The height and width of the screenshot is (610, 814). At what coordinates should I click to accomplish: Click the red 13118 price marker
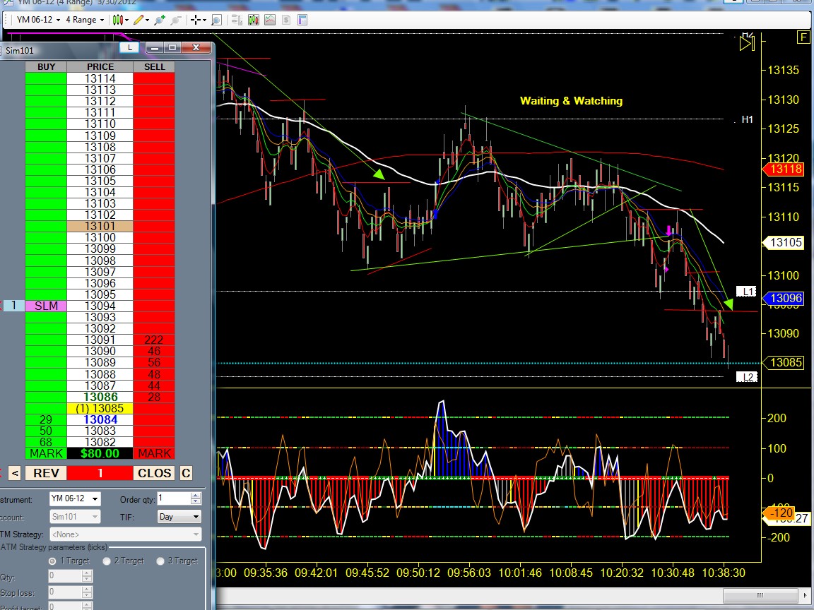coord(784,169)
